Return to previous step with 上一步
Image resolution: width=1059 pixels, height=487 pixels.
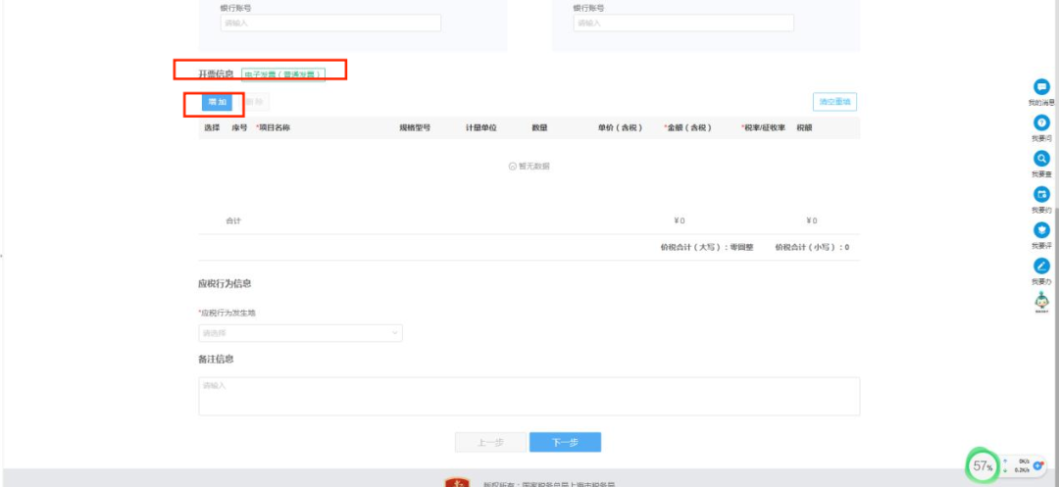490,443
